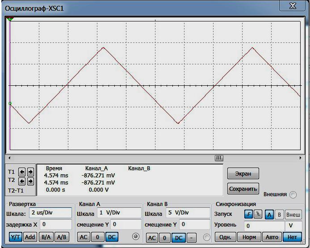This screenshot has width=310, height=248.
Task: Select Авто trigger mode
Action: (272, 237)
